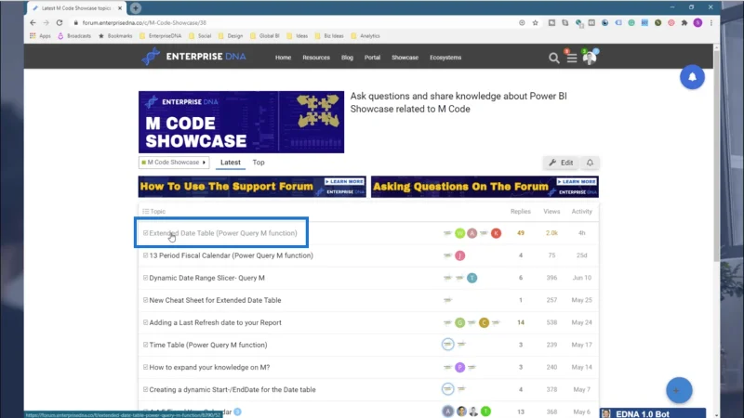Open 13 Period Fiscal Calendar topic
Image resolution: width=744 pixels, height=418 pixels.
(x=231, y=255)
